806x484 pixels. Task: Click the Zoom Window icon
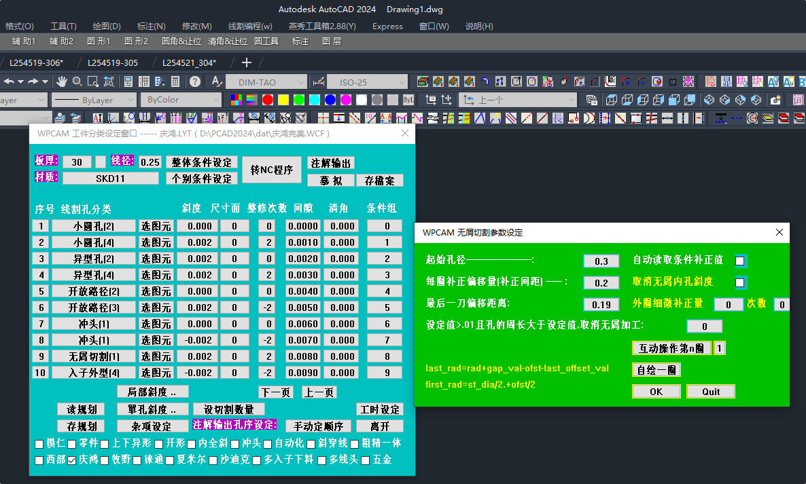93,81
